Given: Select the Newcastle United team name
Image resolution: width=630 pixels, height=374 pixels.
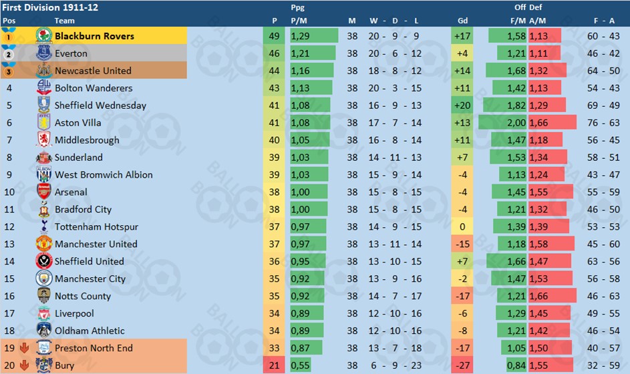Looking at the screenshot, I should pyautogui.click(x=94, y=71).
